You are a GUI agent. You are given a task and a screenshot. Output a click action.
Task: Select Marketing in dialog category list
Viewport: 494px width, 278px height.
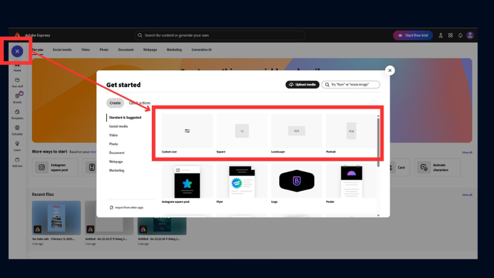coord(117,171)
